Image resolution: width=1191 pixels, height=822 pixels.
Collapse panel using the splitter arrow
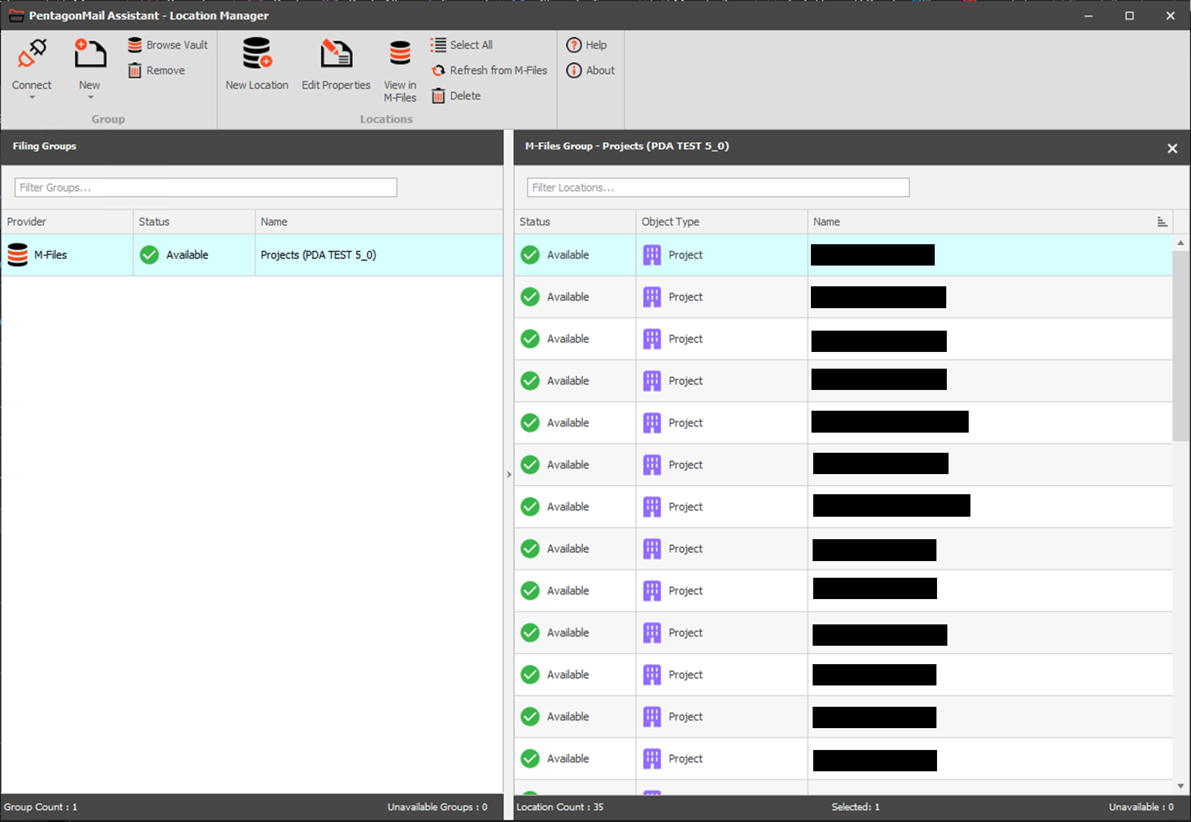pyautogui.click(x=509, y=475)
